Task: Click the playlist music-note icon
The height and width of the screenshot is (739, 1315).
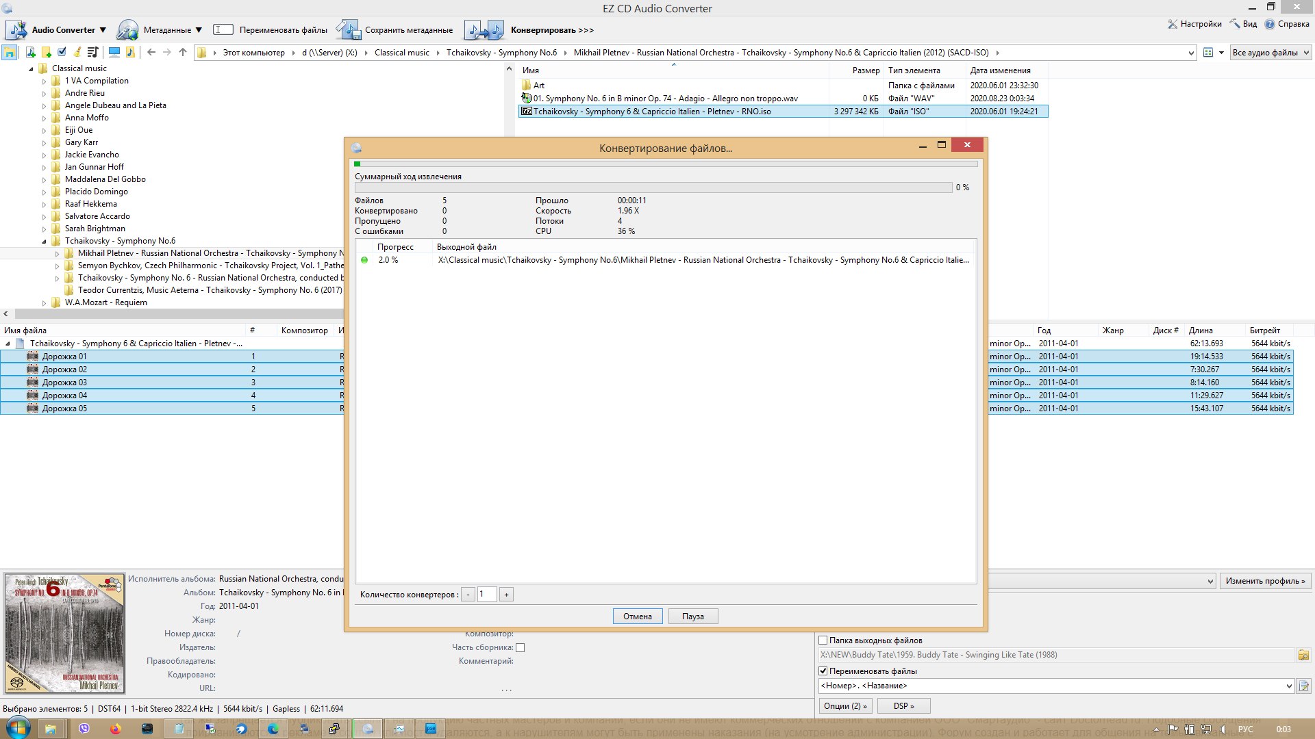Action: pyautogui.click(x=93, y=53)
